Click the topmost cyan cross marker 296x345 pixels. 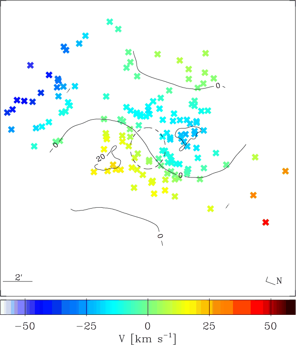110,22
